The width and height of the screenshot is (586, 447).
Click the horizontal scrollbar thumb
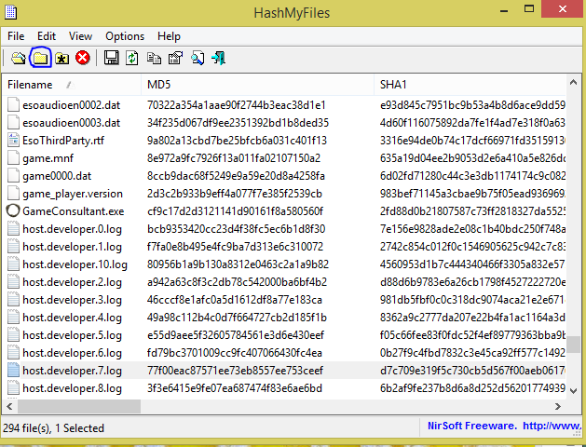(x=79, y=406)
